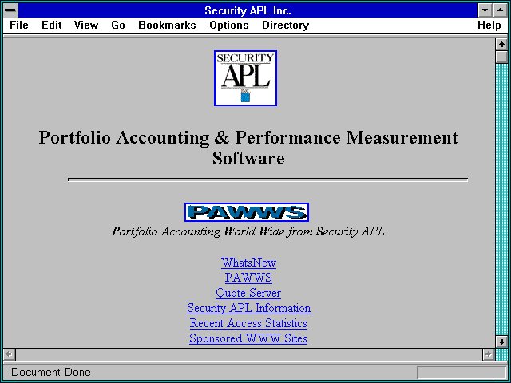511x383 pixels.
Task: Open the Quote Server link
Action: 248,293
